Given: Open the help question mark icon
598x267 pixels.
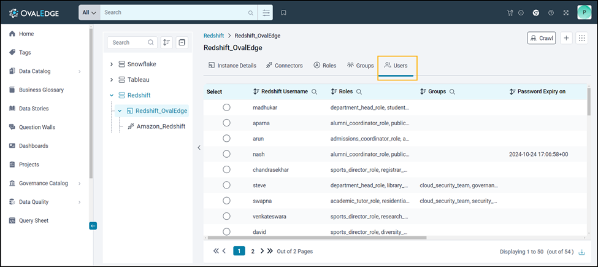Looking at the screenshot, I should [x=551, y=13].
